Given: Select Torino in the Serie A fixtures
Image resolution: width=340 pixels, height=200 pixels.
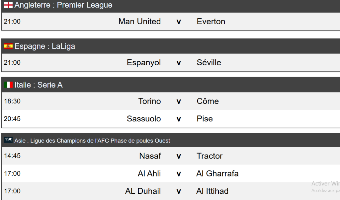Looking at the screenshot, I should tap(149, 101).
